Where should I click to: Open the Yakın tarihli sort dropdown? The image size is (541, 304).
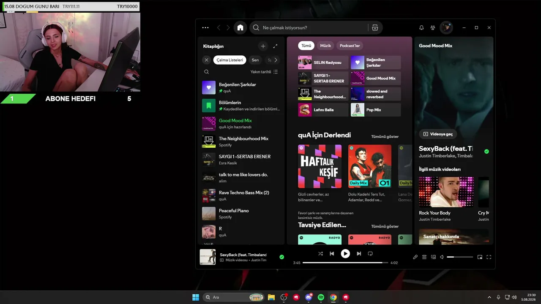264,72
